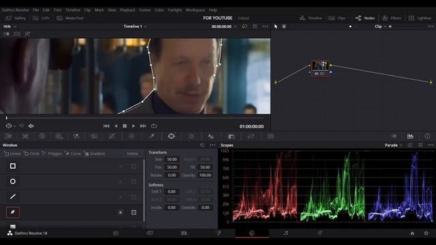This screenshot has height=245, width=436.
Task: Switch to the Edit page
Action: pos(184,233)
